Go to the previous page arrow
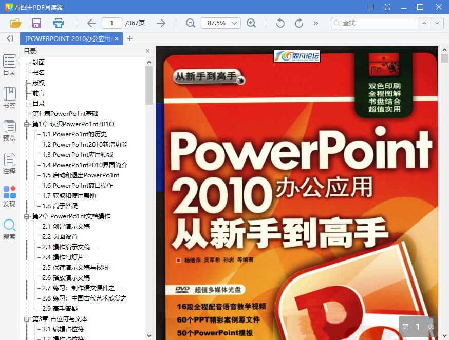 (91, 23)
